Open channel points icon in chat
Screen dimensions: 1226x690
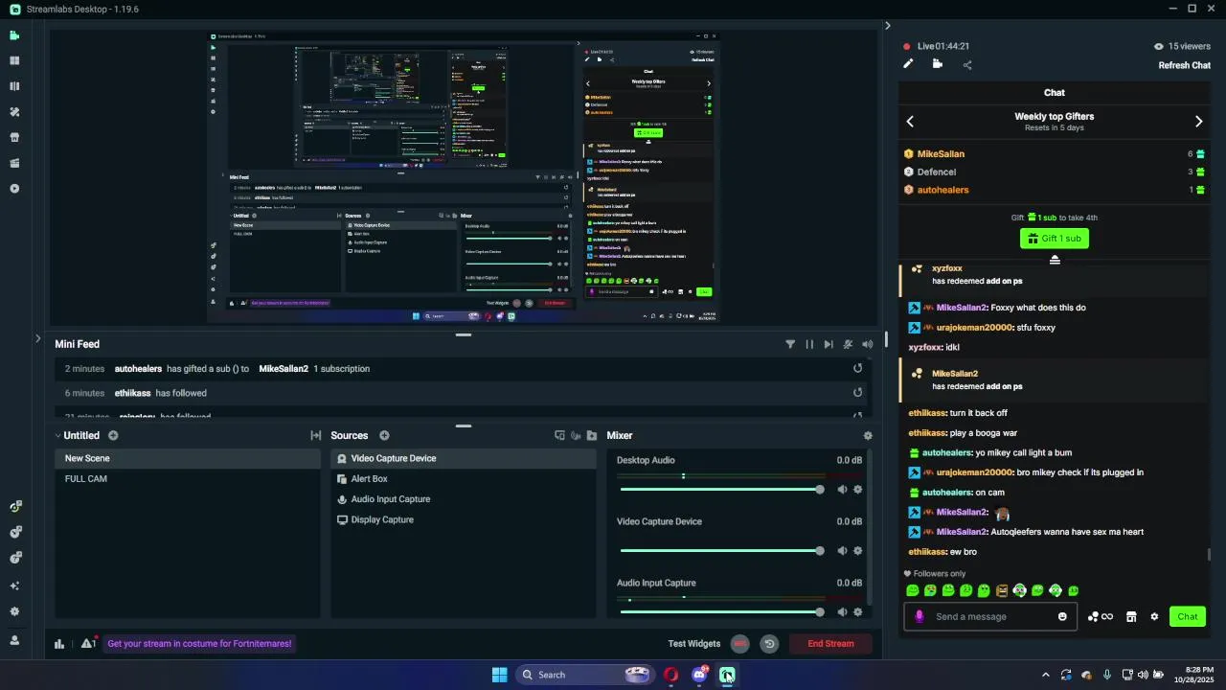1100,616
